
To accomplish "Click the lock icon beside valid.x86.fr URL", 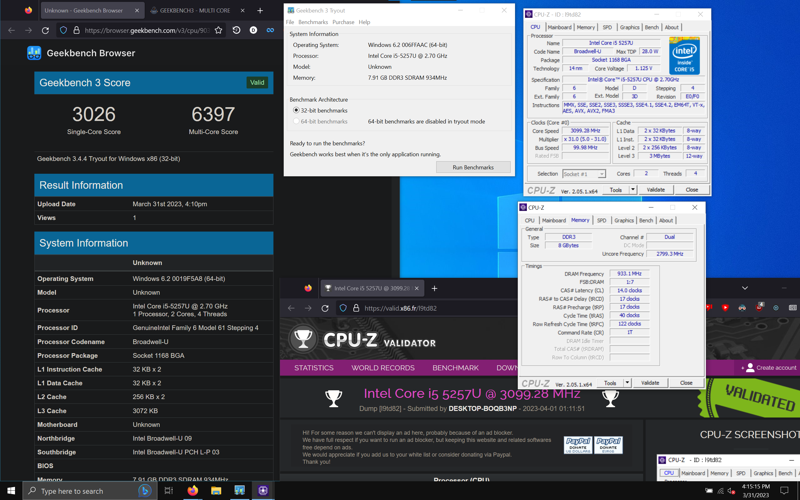I will (356, 308).
